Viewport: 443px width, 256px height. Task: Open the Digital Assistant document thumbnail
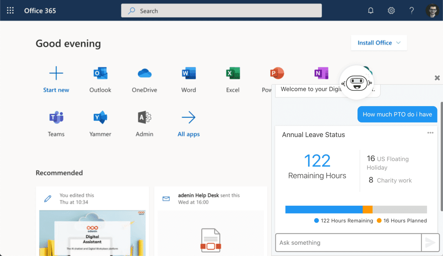(92, 233)
